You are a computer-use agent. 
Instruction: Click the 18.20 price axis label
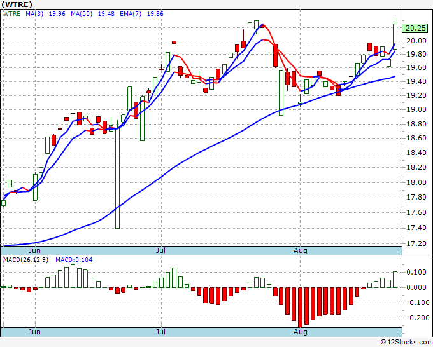[416, 167]
